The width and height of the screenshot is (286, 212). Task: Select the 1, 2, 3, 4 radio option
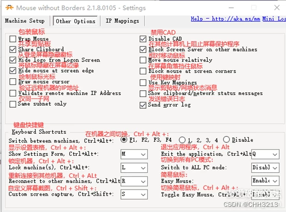point(182,140)
